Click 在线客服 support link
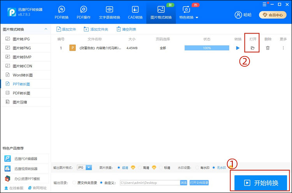The height and width of the screenshot is (193, 292). [14, 188]
